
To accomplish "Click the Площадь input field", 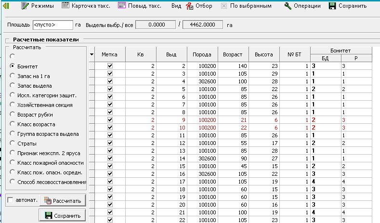I will tap(53, 25).
